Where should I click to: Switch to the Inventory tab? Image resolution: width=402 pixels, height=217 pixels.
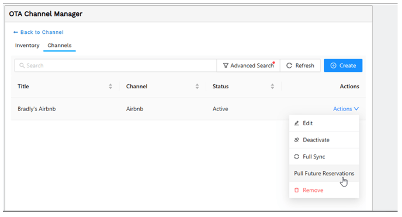(27, 46)
